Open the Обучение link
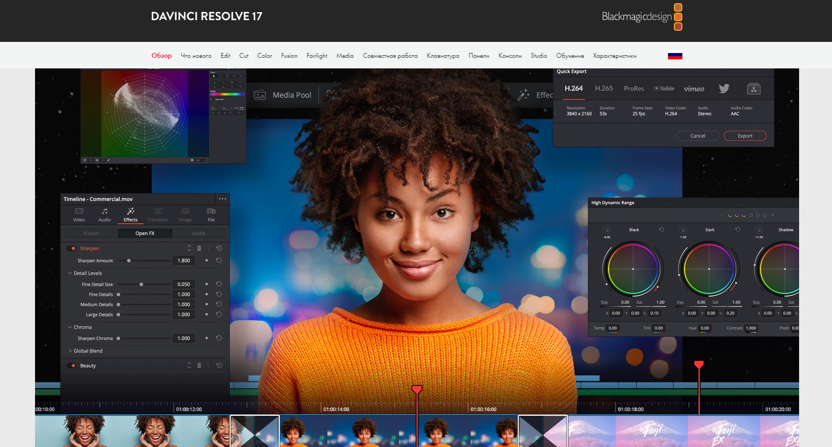The width and height of the screenshot is (832, 447). coord(570,56)
